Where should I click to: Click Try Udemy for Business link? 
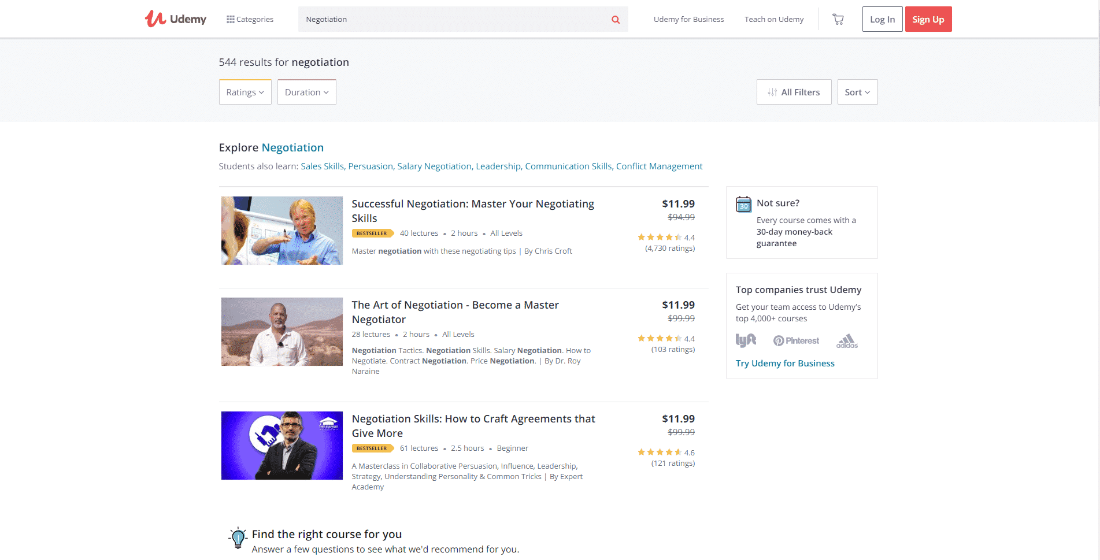tap(785, 363)
